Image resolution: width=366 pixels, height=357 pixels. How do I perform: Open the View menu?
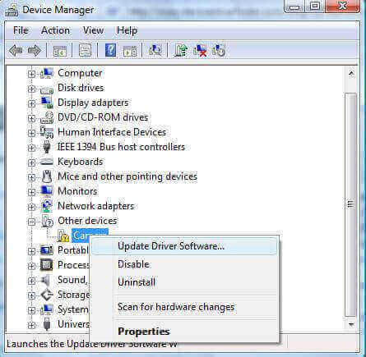(93, 30)
